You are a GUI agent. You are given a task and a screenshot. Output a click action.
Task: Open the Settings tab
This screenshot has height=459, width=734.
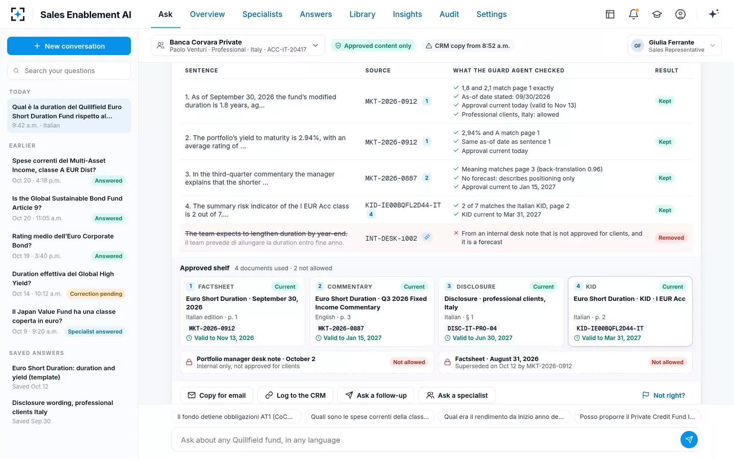(491, 14)
